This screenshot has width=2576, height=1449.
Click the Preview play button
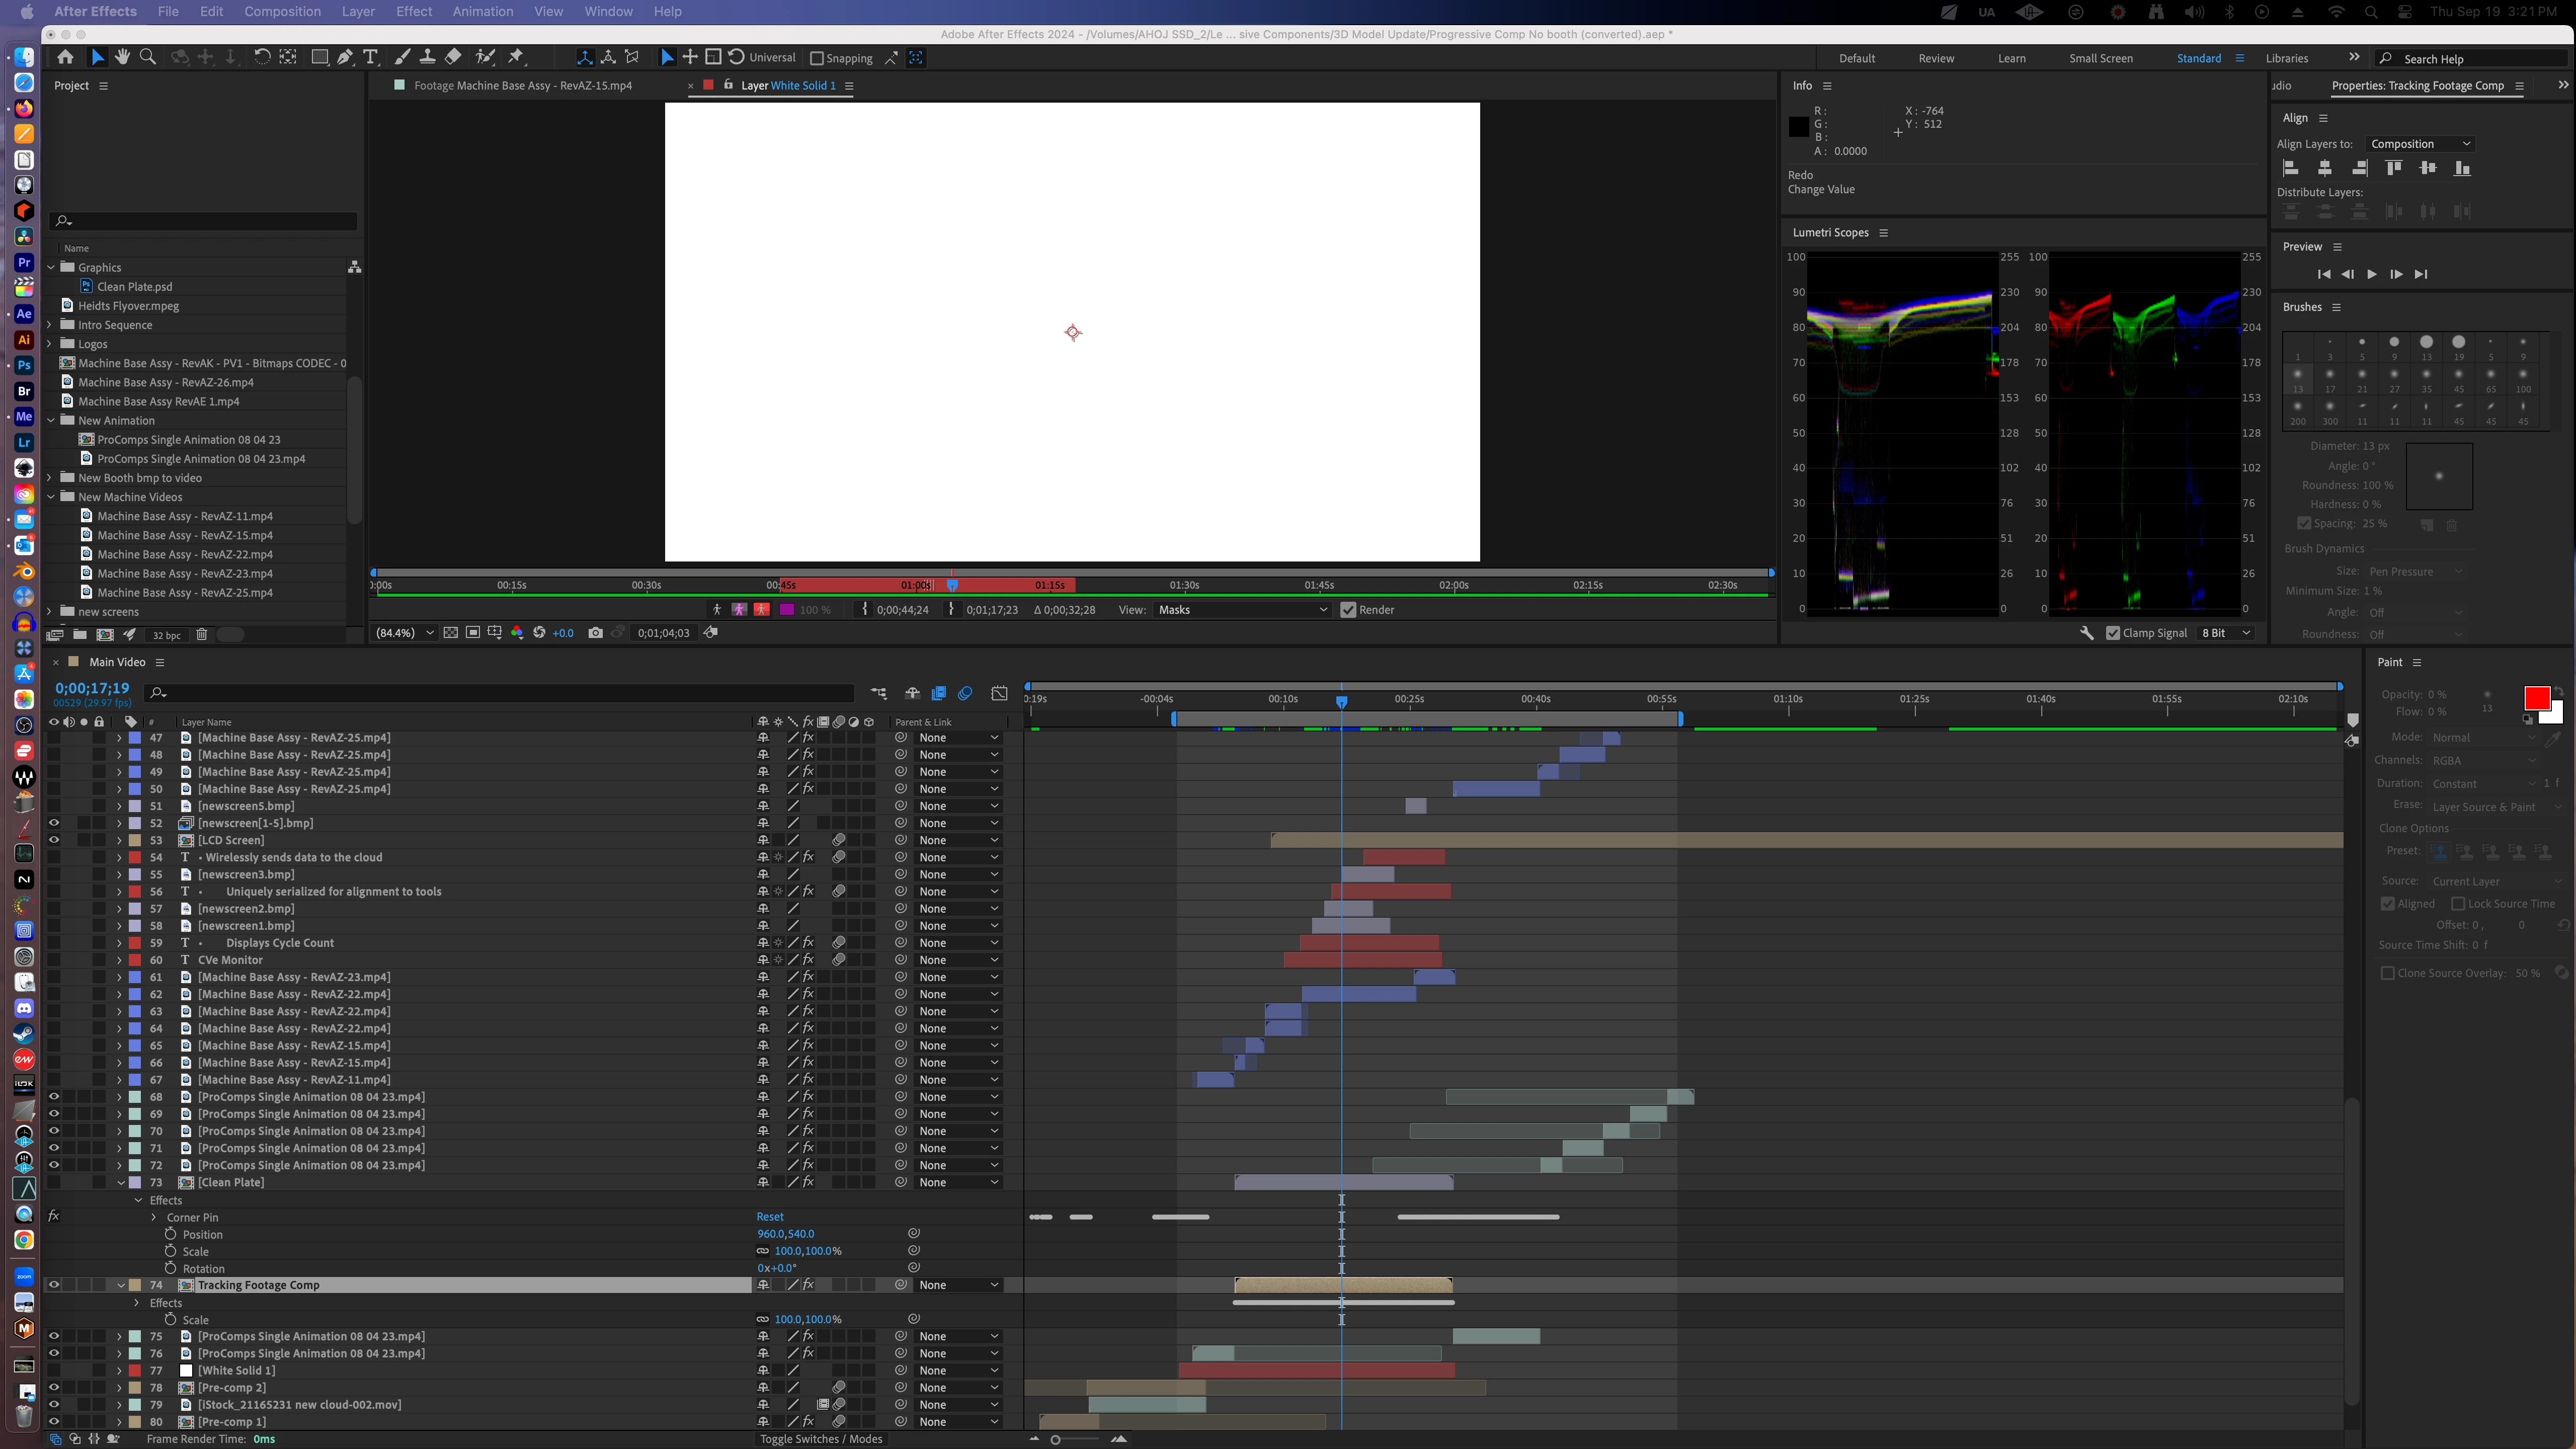2372,274
